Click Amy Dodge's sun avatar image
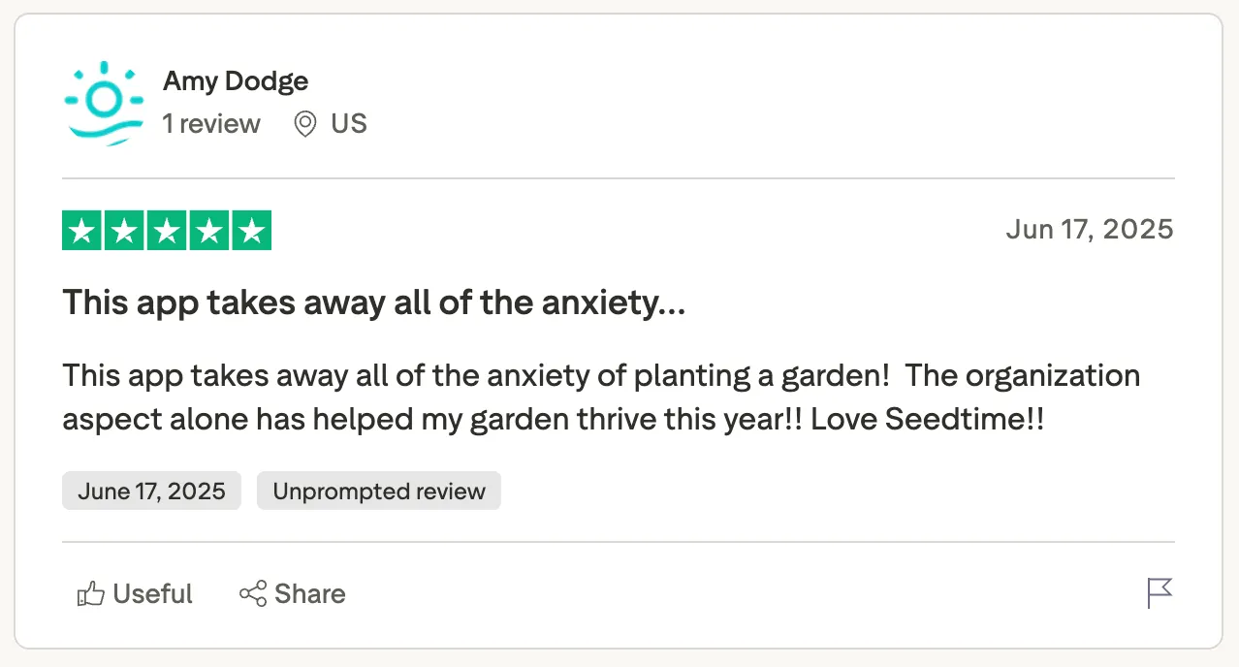This screenshot has width=1239, height=667. pyautogui.click(x=104, y=103)
